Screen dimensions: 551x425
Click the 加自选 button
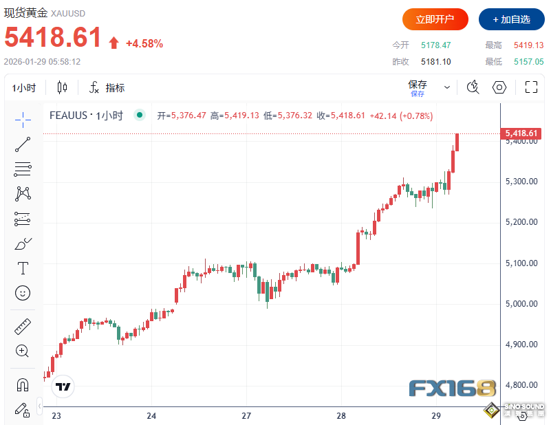pyautogui.click(x=511, y=19)
